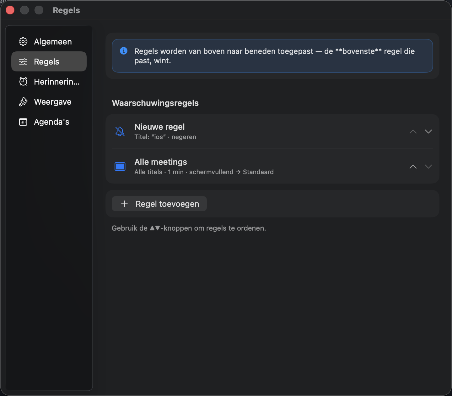Click the info icon in the blue banner
452x396 pixels.
[124, 51]
